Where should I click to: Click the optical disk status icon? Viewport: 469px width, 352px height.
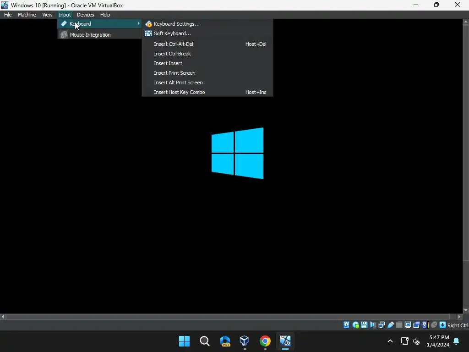pos(355,325)
